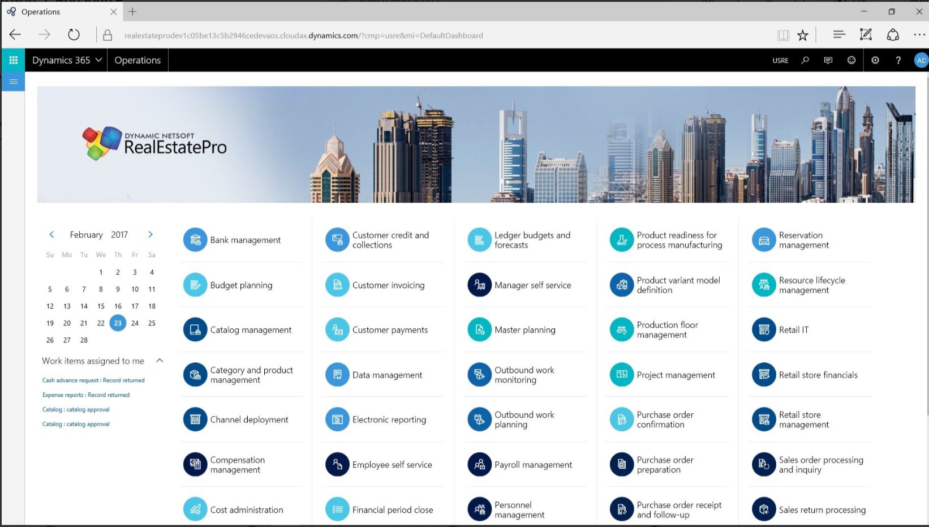Open Expense reports Record returned link
The height and width of the screenshot is (527, 929).
[86, 395]
